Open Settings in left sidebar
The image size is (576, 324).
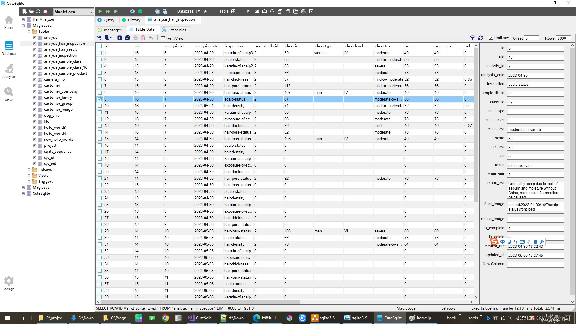point(9,283)
